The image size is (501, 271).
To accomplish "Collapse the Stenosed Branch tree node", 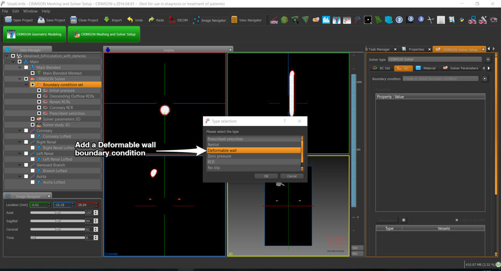I will (20, 165).
